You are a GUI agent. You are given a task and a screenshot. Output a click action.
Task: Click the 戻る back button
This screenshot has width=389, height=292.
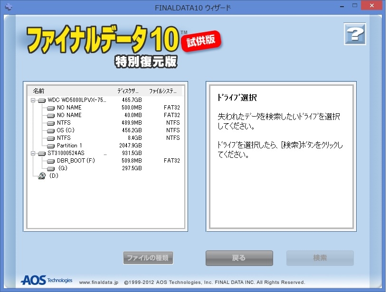[x=239, y=258]
